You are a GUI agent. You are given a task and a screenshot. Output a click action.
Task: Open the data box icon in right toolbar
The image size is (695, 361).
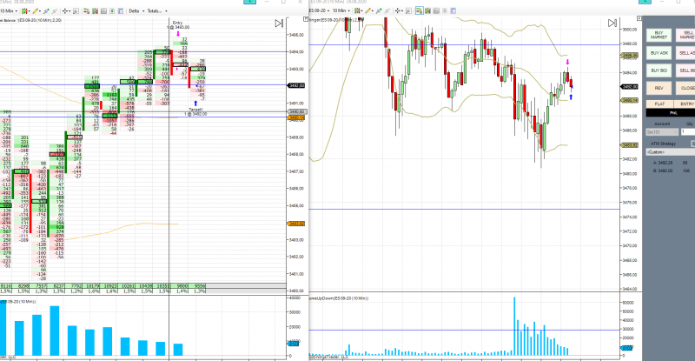point(445,10)
